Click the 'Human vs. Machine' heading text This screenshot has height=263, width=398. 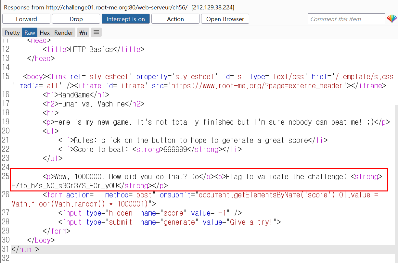click(92, 104)
